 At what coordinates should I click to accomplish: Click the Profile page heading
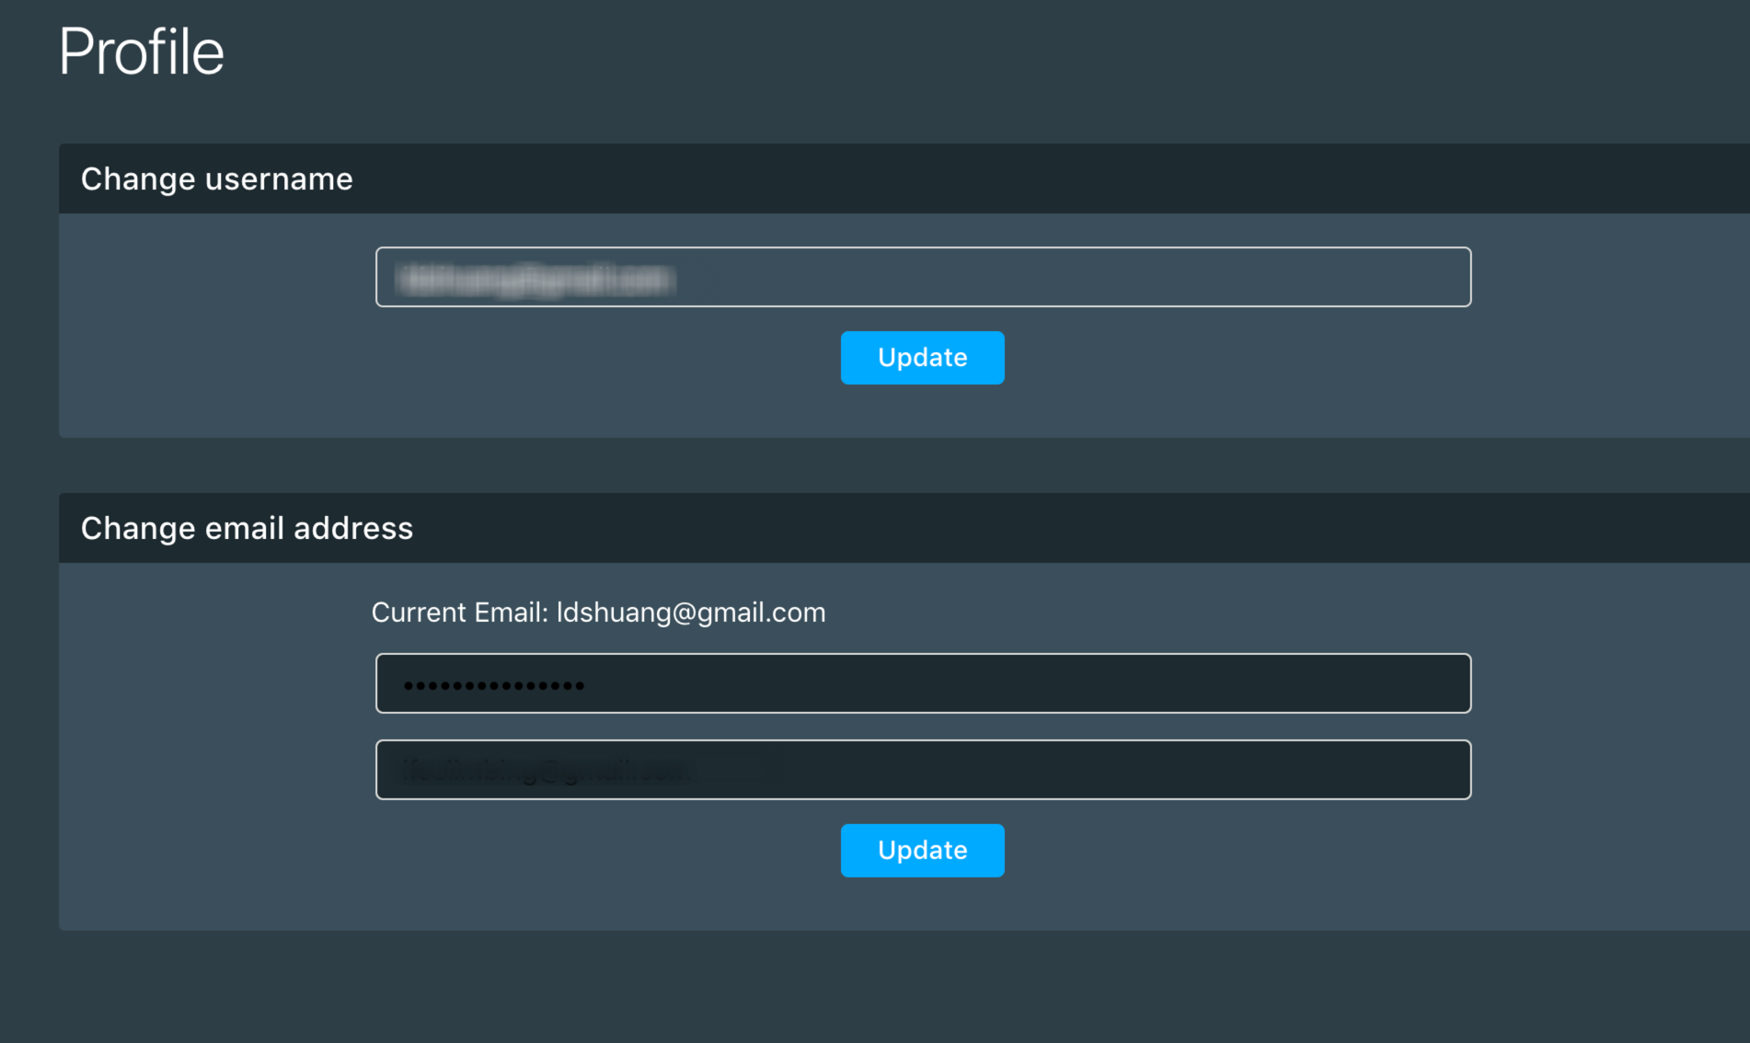click(142, 52)
